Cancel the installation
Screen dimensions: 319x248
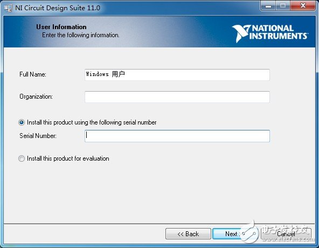pyautogui.click(x=286, y=234)
